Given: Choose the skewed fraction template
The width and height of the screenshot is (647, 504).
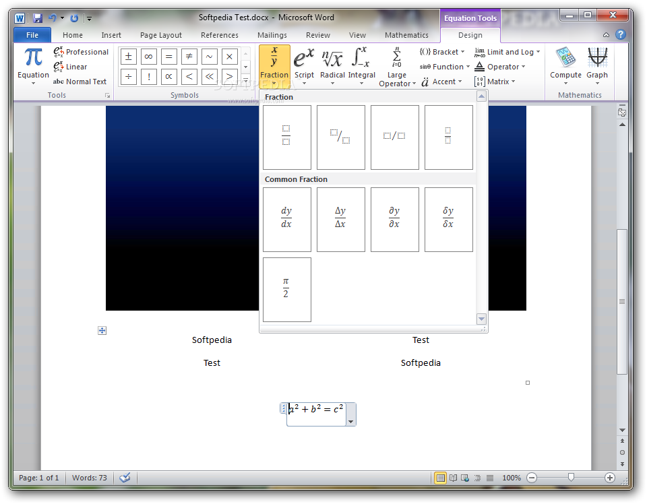Looking at the screenshot, I should [341, 137].
